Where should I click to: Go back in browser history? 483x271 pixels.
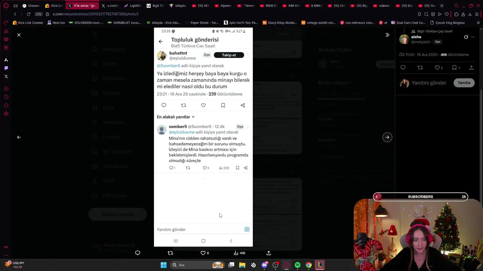pyautogui.click(x=15, y=14)
